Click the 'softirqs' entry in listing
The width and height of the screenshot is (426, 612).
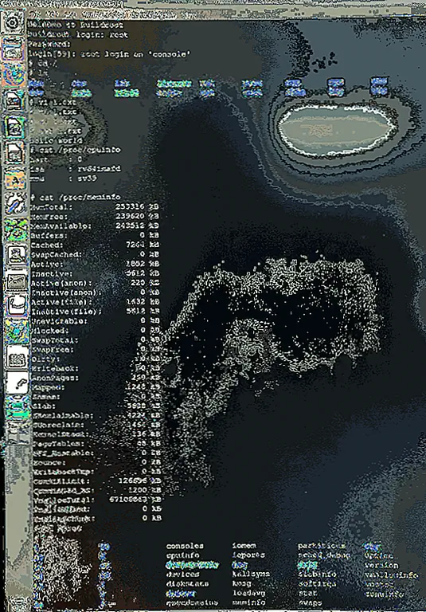pyautogui.click(x=317, y=584)
